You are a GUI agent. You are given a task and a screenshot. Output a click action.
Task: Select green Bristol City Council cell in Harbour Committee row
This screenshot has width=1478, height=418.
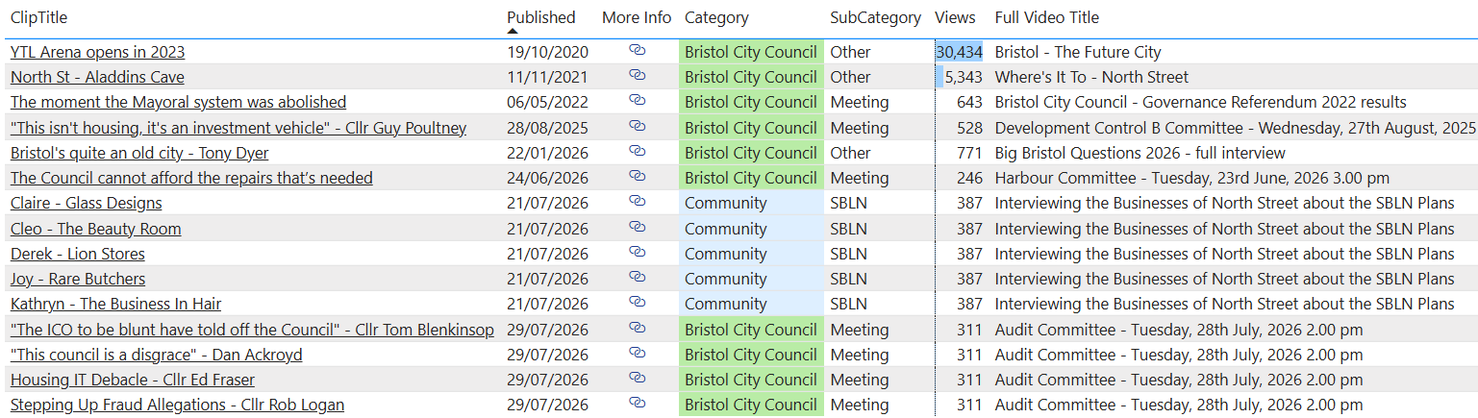[x=752, y=178]
